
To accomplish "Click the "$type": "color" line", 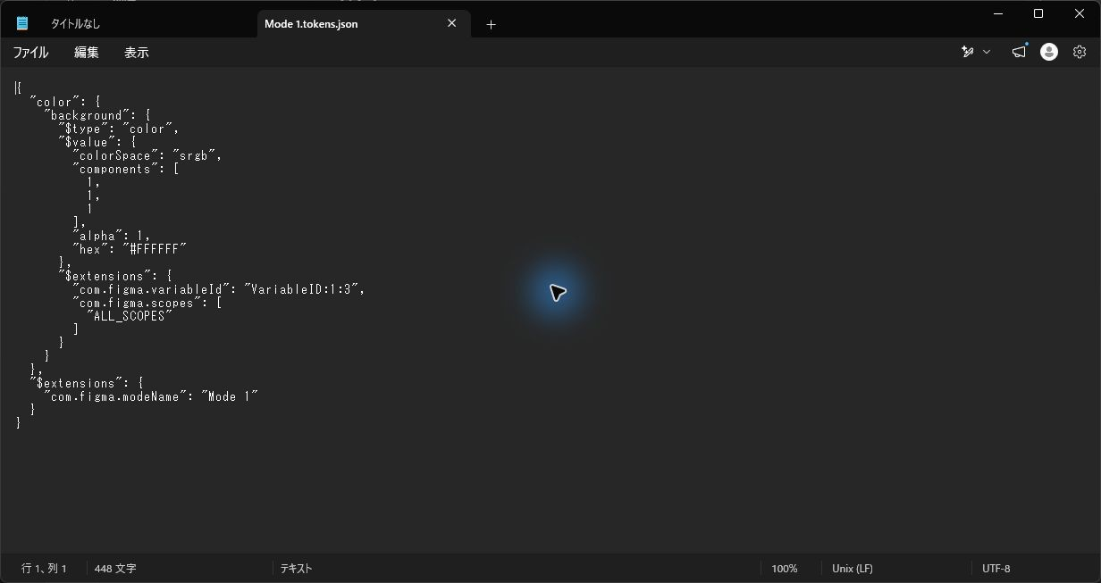I will [119, 129].
